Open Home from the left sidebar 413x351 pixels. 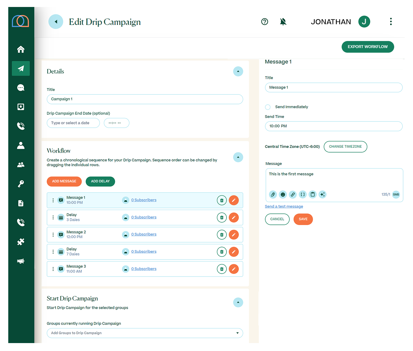pyautogui.click(x=21, y=49)
